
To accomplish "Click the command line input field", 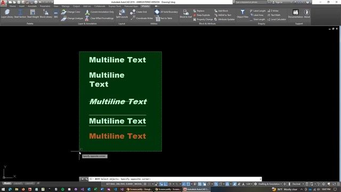I will click(175, 179).
